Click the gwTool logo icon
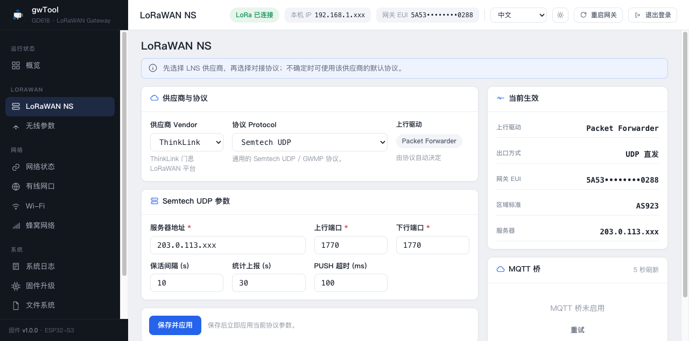This screenshot has width=689, height=341. 18,15
